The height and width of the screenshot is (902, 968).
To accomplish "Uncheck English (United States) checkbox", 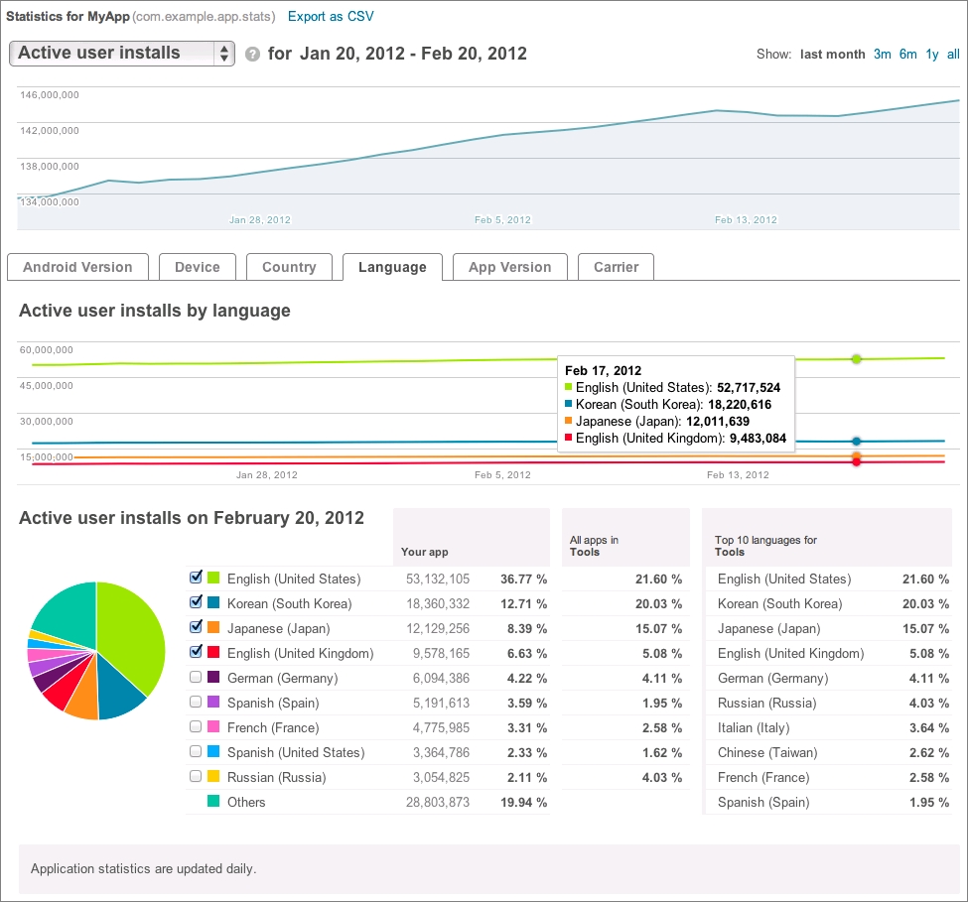I will point(196,578).
